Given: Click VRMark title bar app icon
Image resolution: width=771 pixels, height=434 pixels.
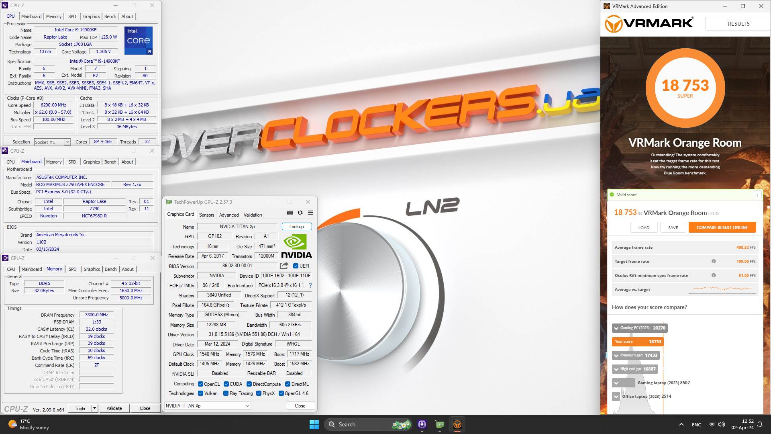Looking at the screenshot, I should point(607,6).
